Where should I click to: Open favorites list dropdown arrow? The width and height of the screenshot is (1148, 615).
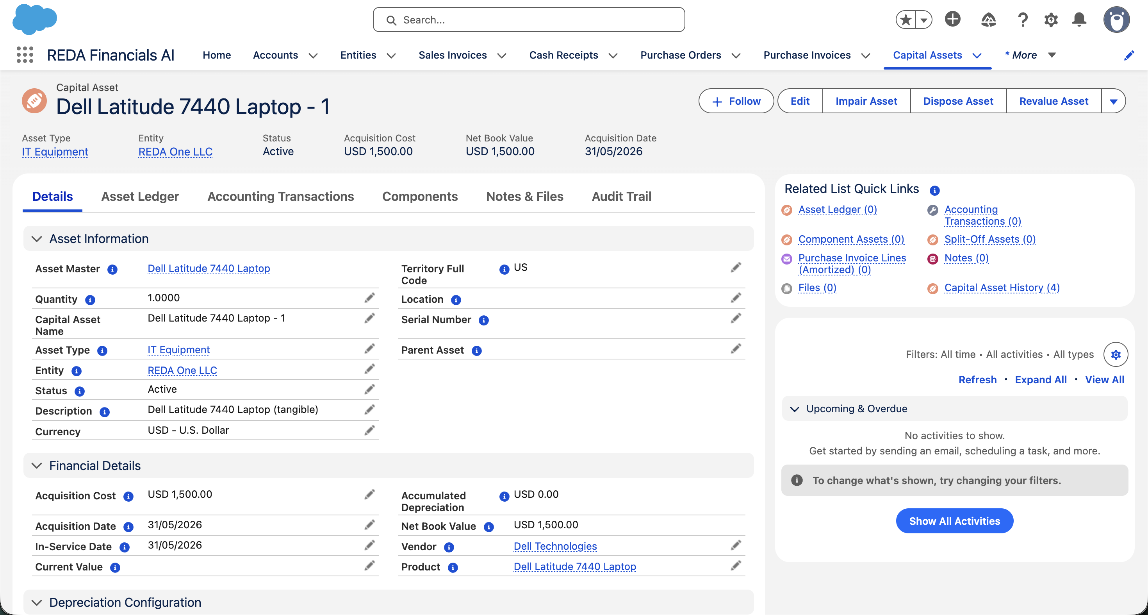[x=924, y=20]
